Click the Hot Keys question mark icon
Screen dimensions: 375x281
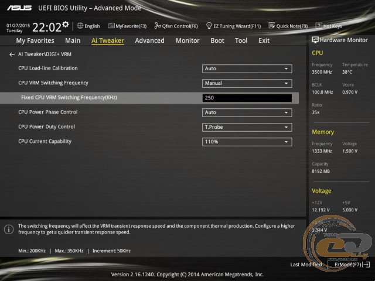319,26
